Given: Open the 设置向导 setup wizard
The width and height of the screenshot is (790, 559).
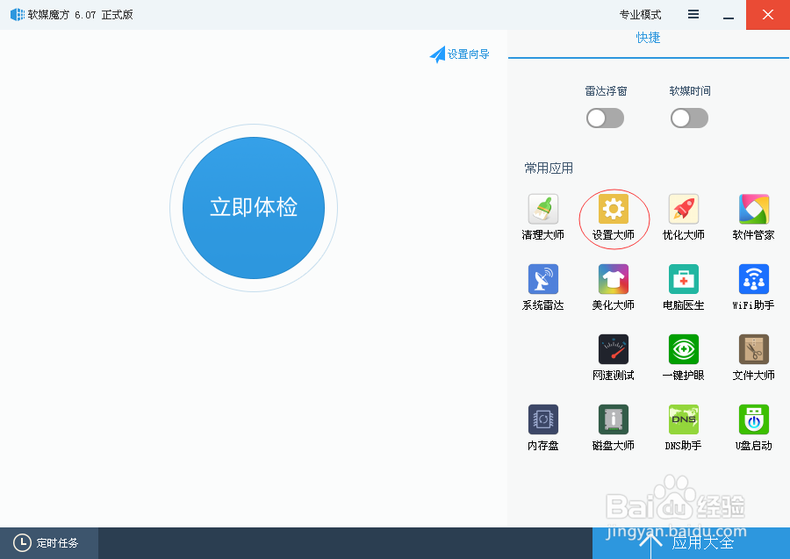Looking at the screenshot, I should 459,54.
